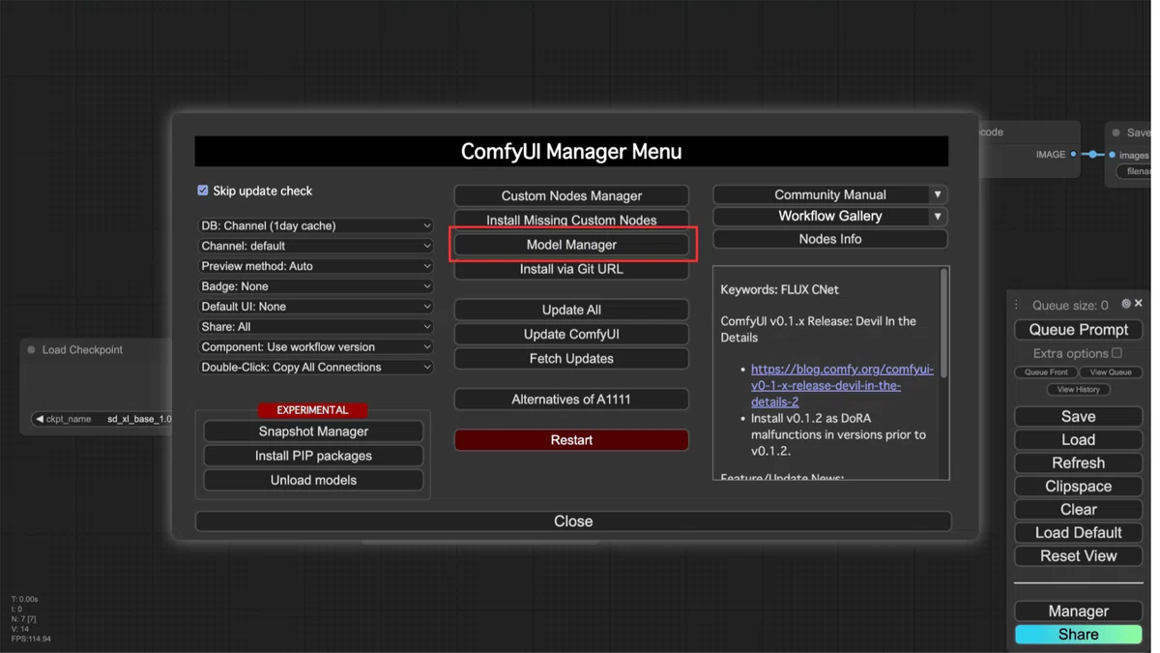This screenshot has height=653, width=1160.
Task: Click the EXPERIMENTAL label
Action: [312, 410]
